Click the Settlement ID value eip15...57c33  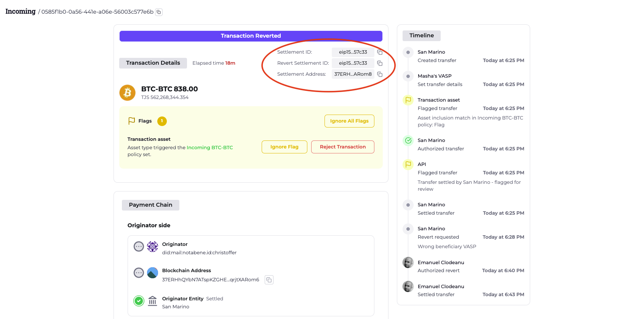click(353, 52)
